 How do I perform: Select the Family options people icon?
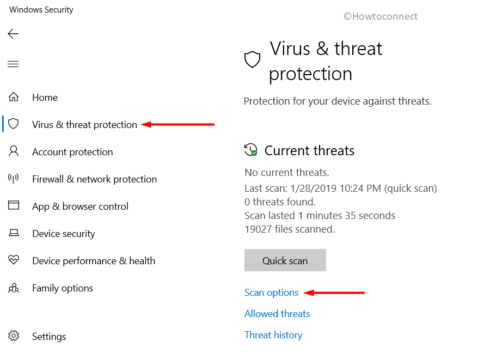(14, 288)
